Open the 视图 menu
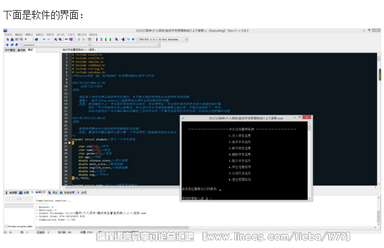Screen dimensions: 384x248 click(x=40, y=35)
